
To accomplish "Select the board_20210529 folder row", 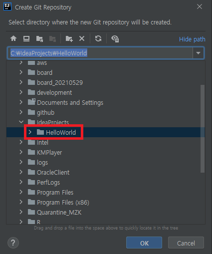I will tap(106, 82).
